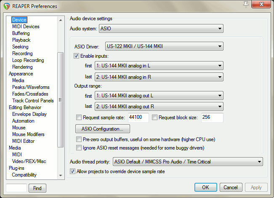Select MIDI Editor in the preferences tree

[x=24, y=141]
